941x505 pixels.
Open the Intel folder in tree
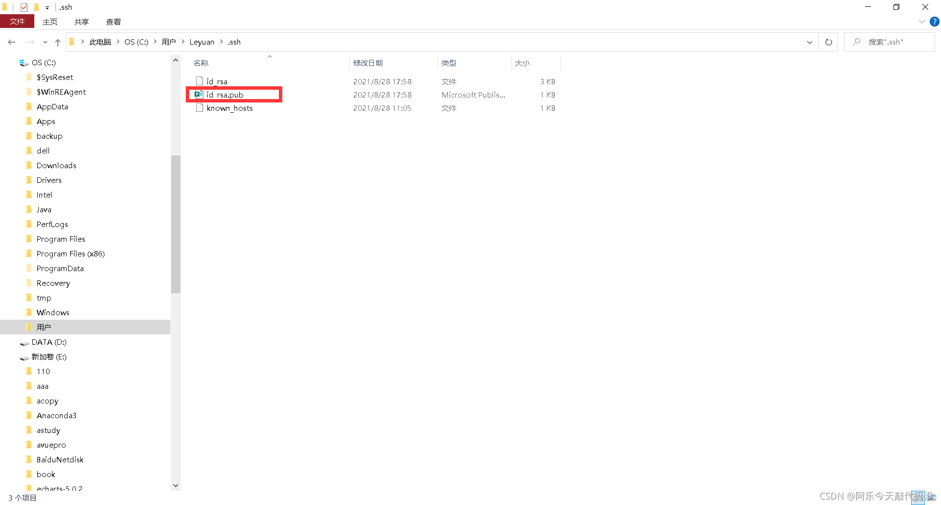pos(44,195)
